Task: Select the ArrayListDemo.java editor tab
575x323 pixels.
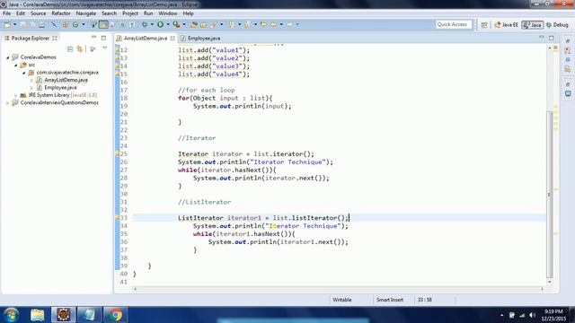Action: click(146, 38)
